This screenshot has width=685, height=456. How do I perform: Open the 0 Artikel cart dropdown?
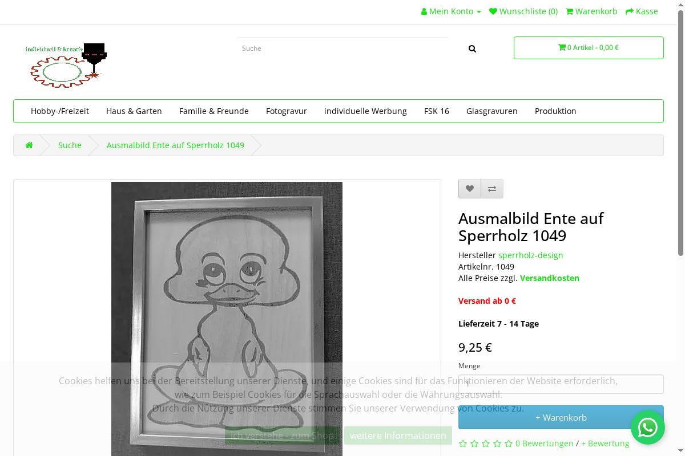[x=589, y=48]
